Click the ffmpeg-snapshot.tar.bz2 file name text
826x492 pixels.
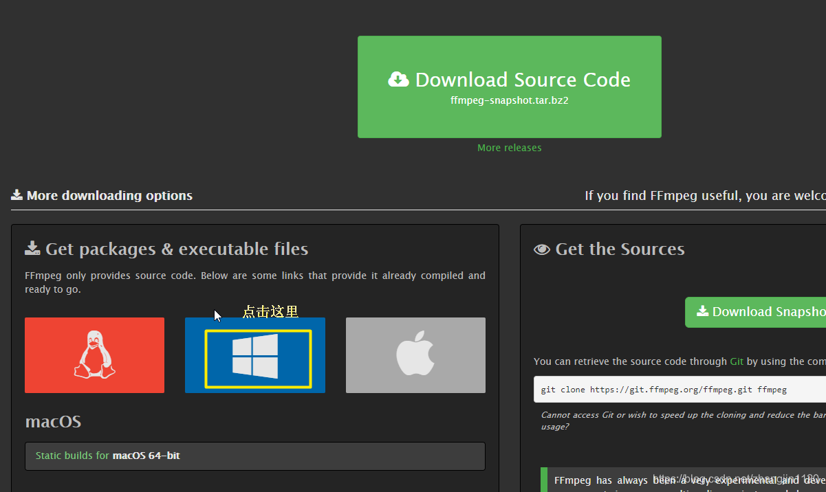pos(509,100)
